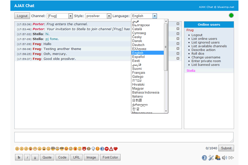Toggle sound with the speaker icon
The image size is (248, 165).
[x=224, y=158]
